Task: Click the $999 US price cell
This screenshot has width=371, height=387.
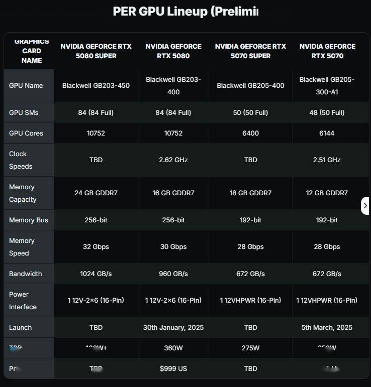Action: pos(173,368)
